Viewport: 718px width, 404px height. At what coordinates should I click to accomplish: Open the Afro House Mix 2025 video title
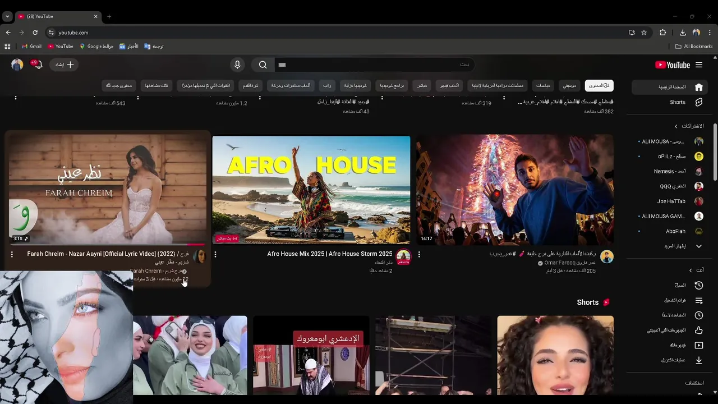330,254
